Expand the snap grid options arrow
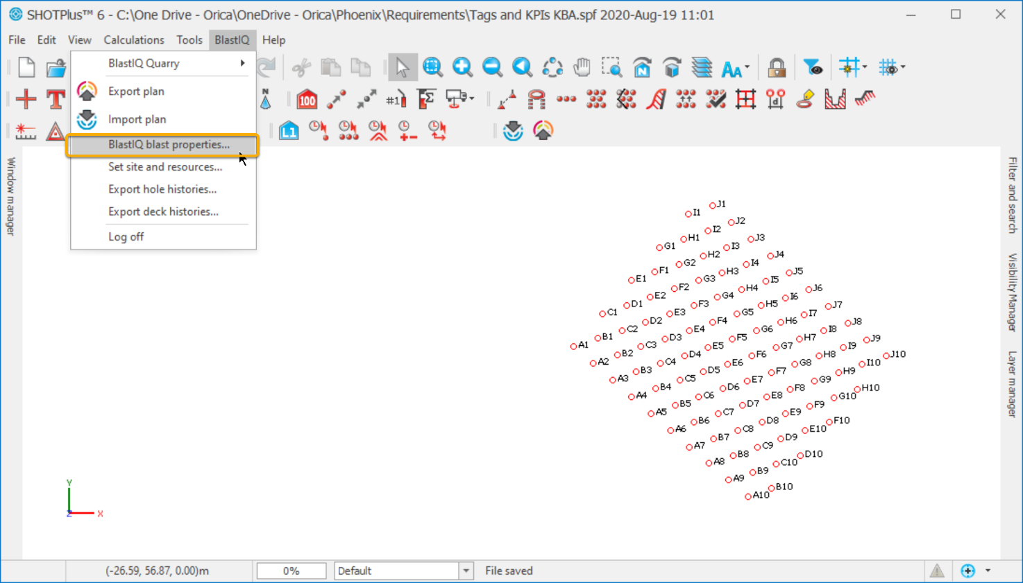Screen dimensions: 1023x583 tap(865, 68)
